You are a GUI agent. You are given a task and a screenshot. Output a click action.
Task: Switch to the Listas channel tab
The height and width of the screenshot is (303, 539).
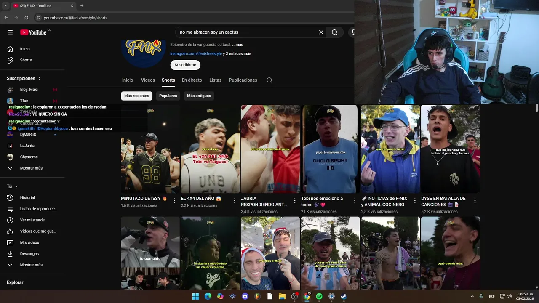point(215,80)
